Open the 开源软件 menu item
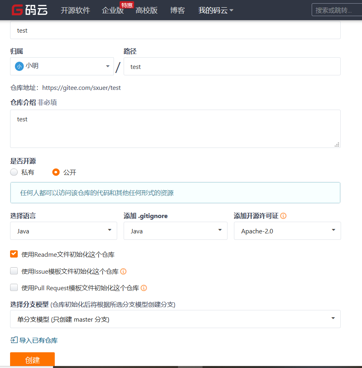 click(75, 11)
